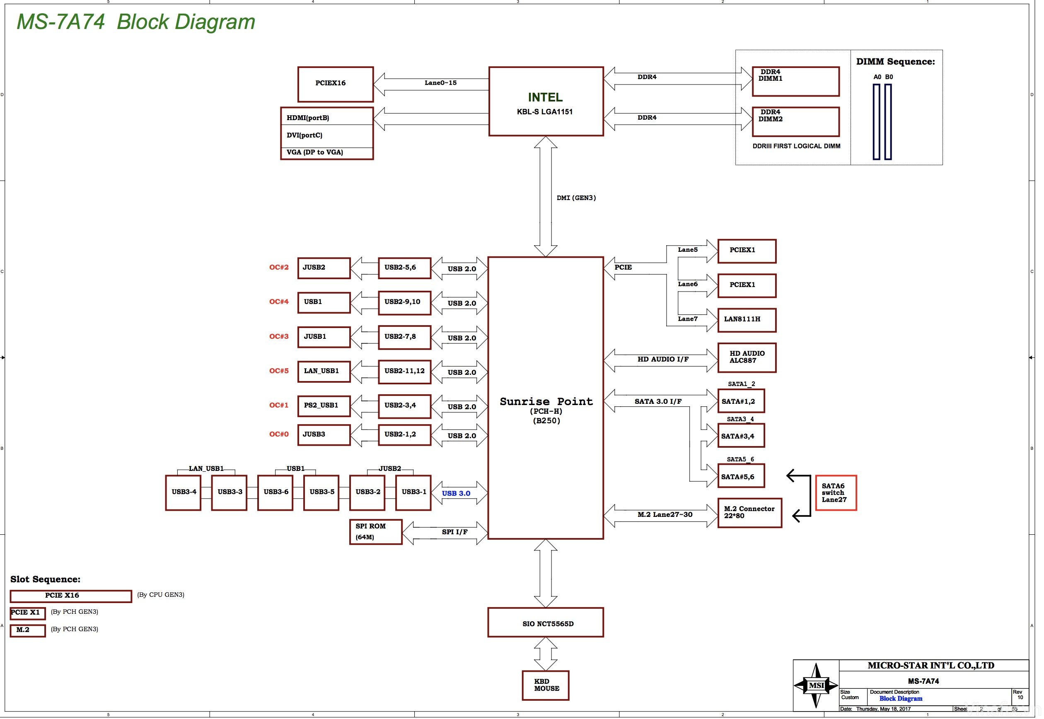The height and width of the screenshot is (719, 1044).
Task: Click the 'USB1' block next to OC#4
Action: (324, 303)
